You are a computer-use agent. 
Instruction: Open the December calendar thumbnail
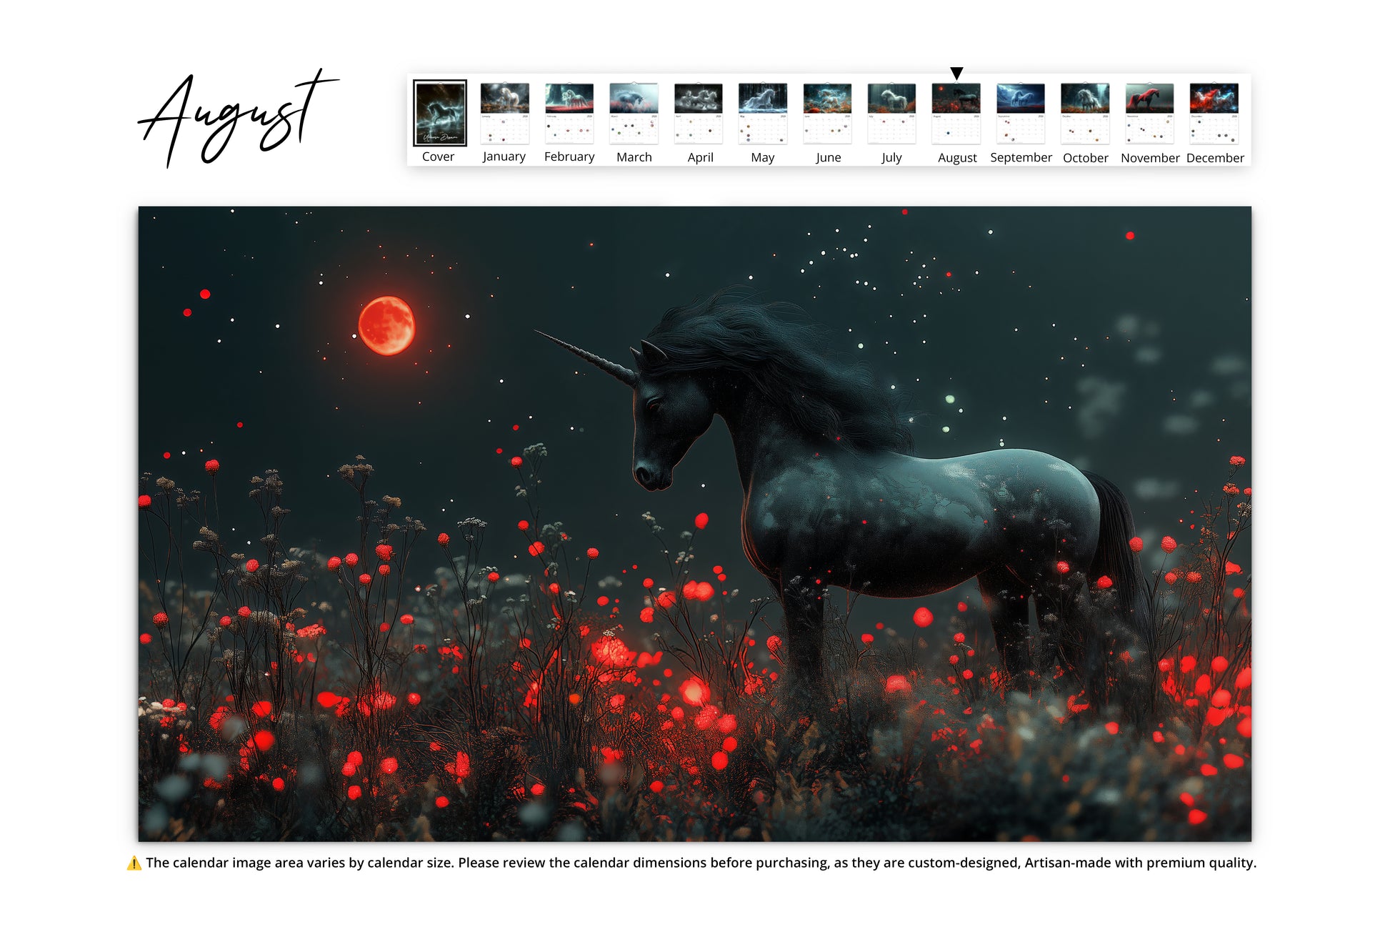[x=1214, y=113]
